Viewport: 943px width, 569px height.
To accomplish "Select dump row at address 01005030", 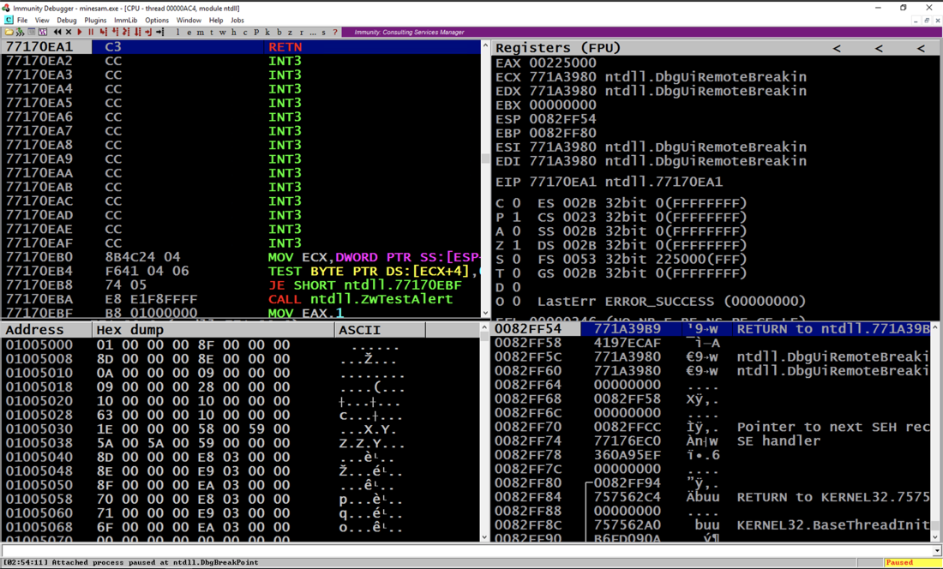I will [x=241, y=429].
